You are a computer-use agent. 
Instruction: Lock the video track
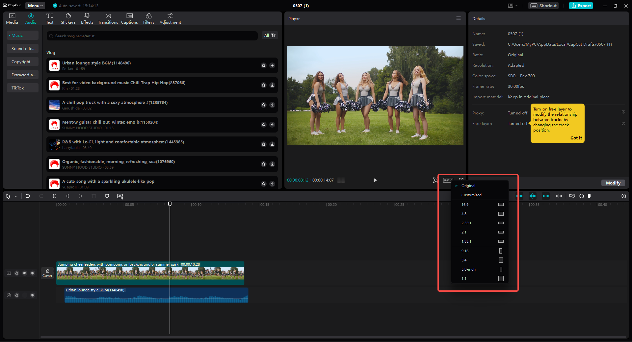tap(17, 273)
